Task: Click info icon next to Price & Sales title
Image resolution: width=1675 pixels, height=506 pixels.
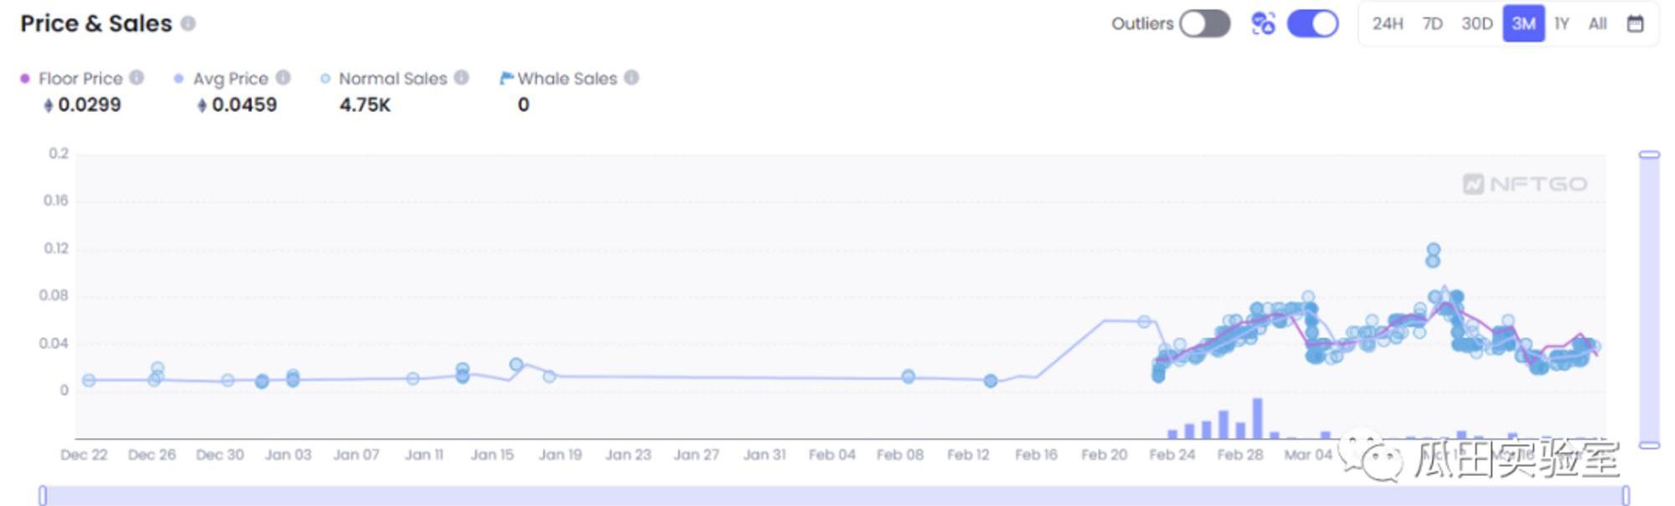Action: (188, 23)
